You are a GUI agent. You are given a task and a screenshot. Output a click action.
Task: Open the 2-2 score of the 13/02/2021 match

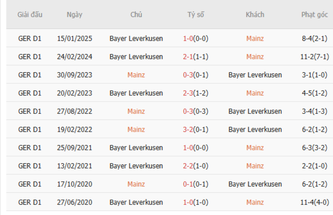coord(188,166)
